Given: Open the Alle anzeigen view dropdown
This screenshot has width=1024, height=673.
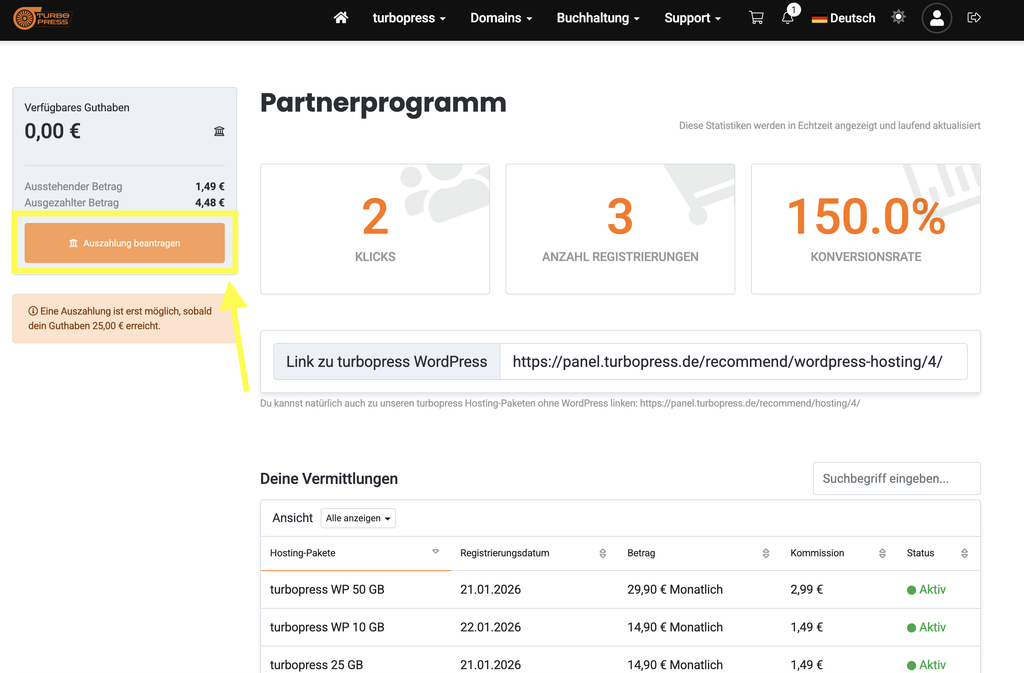Looking at the screenshot, I should coord(358,518).
